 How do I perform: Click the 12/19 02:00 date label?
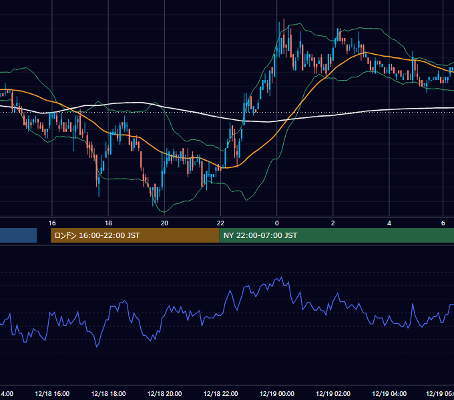(333, 394)
